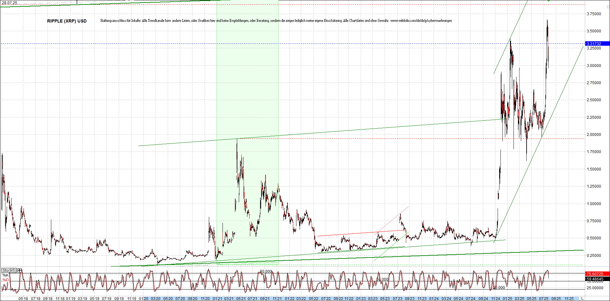The image size is (610, 301).
Task: Click the RIPPLE (XRP) USD chart title
Action: click(66, 21)
